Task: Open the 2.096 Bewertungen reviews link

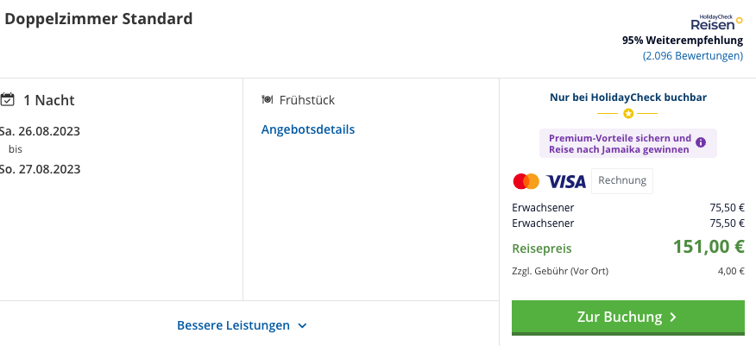Action: tap(693, 56)
